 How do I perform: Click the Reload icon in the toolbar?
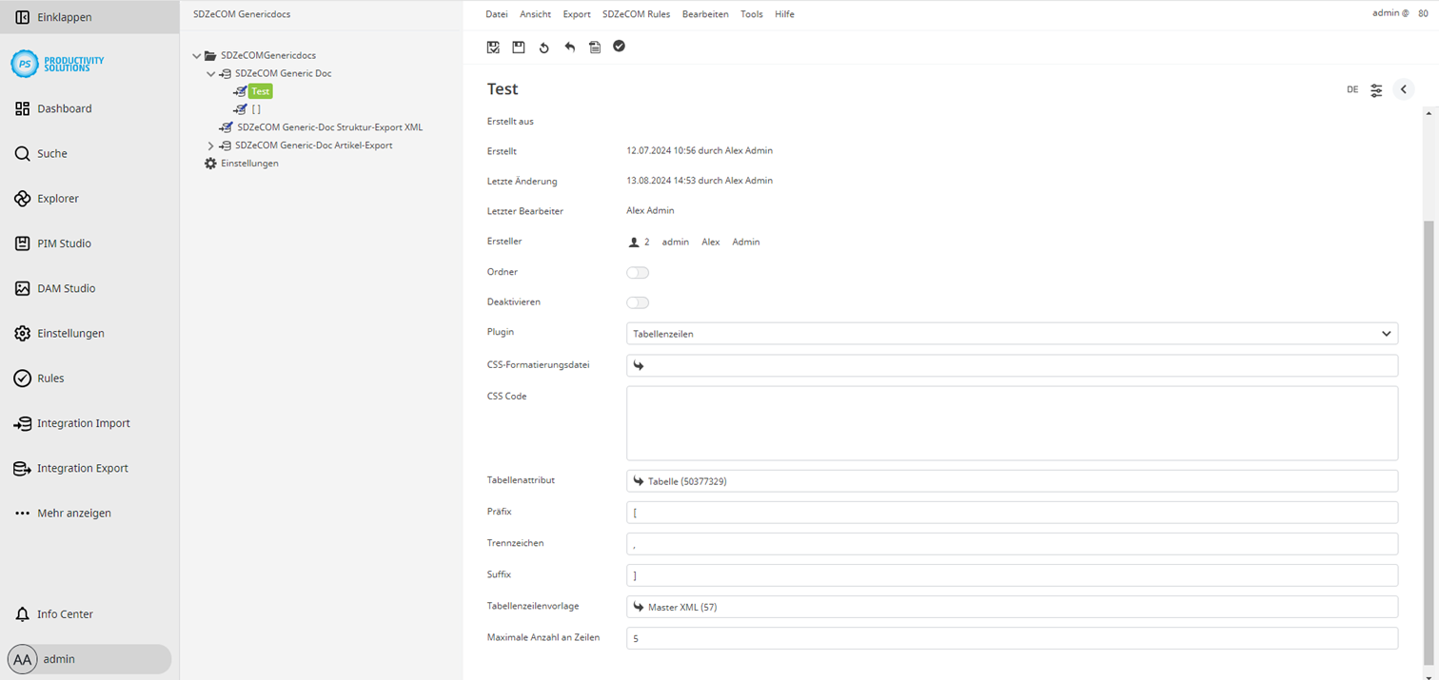543,47
